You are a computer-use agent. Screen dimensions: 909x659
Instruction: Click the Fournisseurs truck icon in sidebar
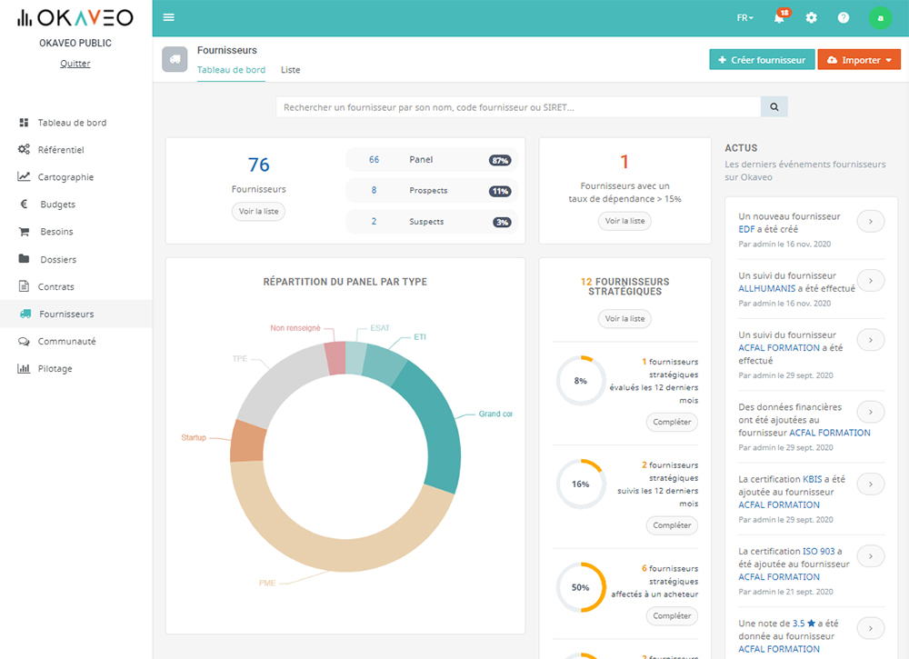click(25, 314)
